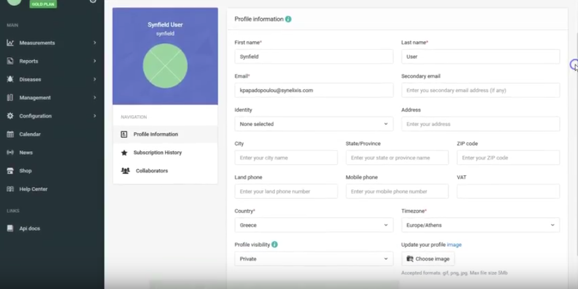Viewport: 578px width, 289px height.
Task: Open the Country dropdown showing Greece
Action: click(314, 225)
